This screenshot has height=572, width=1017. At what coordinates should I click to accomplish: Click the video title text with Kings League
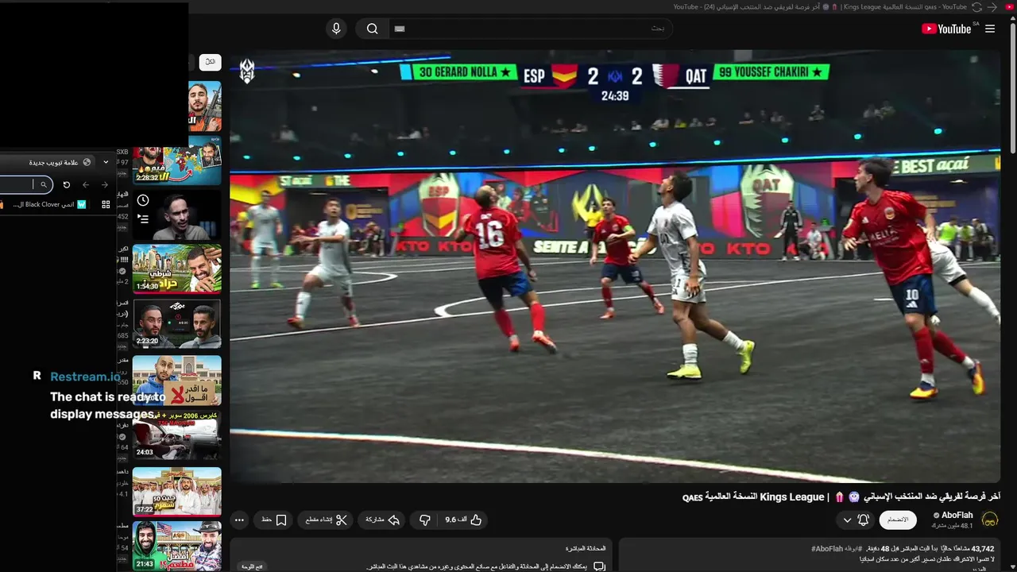(x=841, y=497)
